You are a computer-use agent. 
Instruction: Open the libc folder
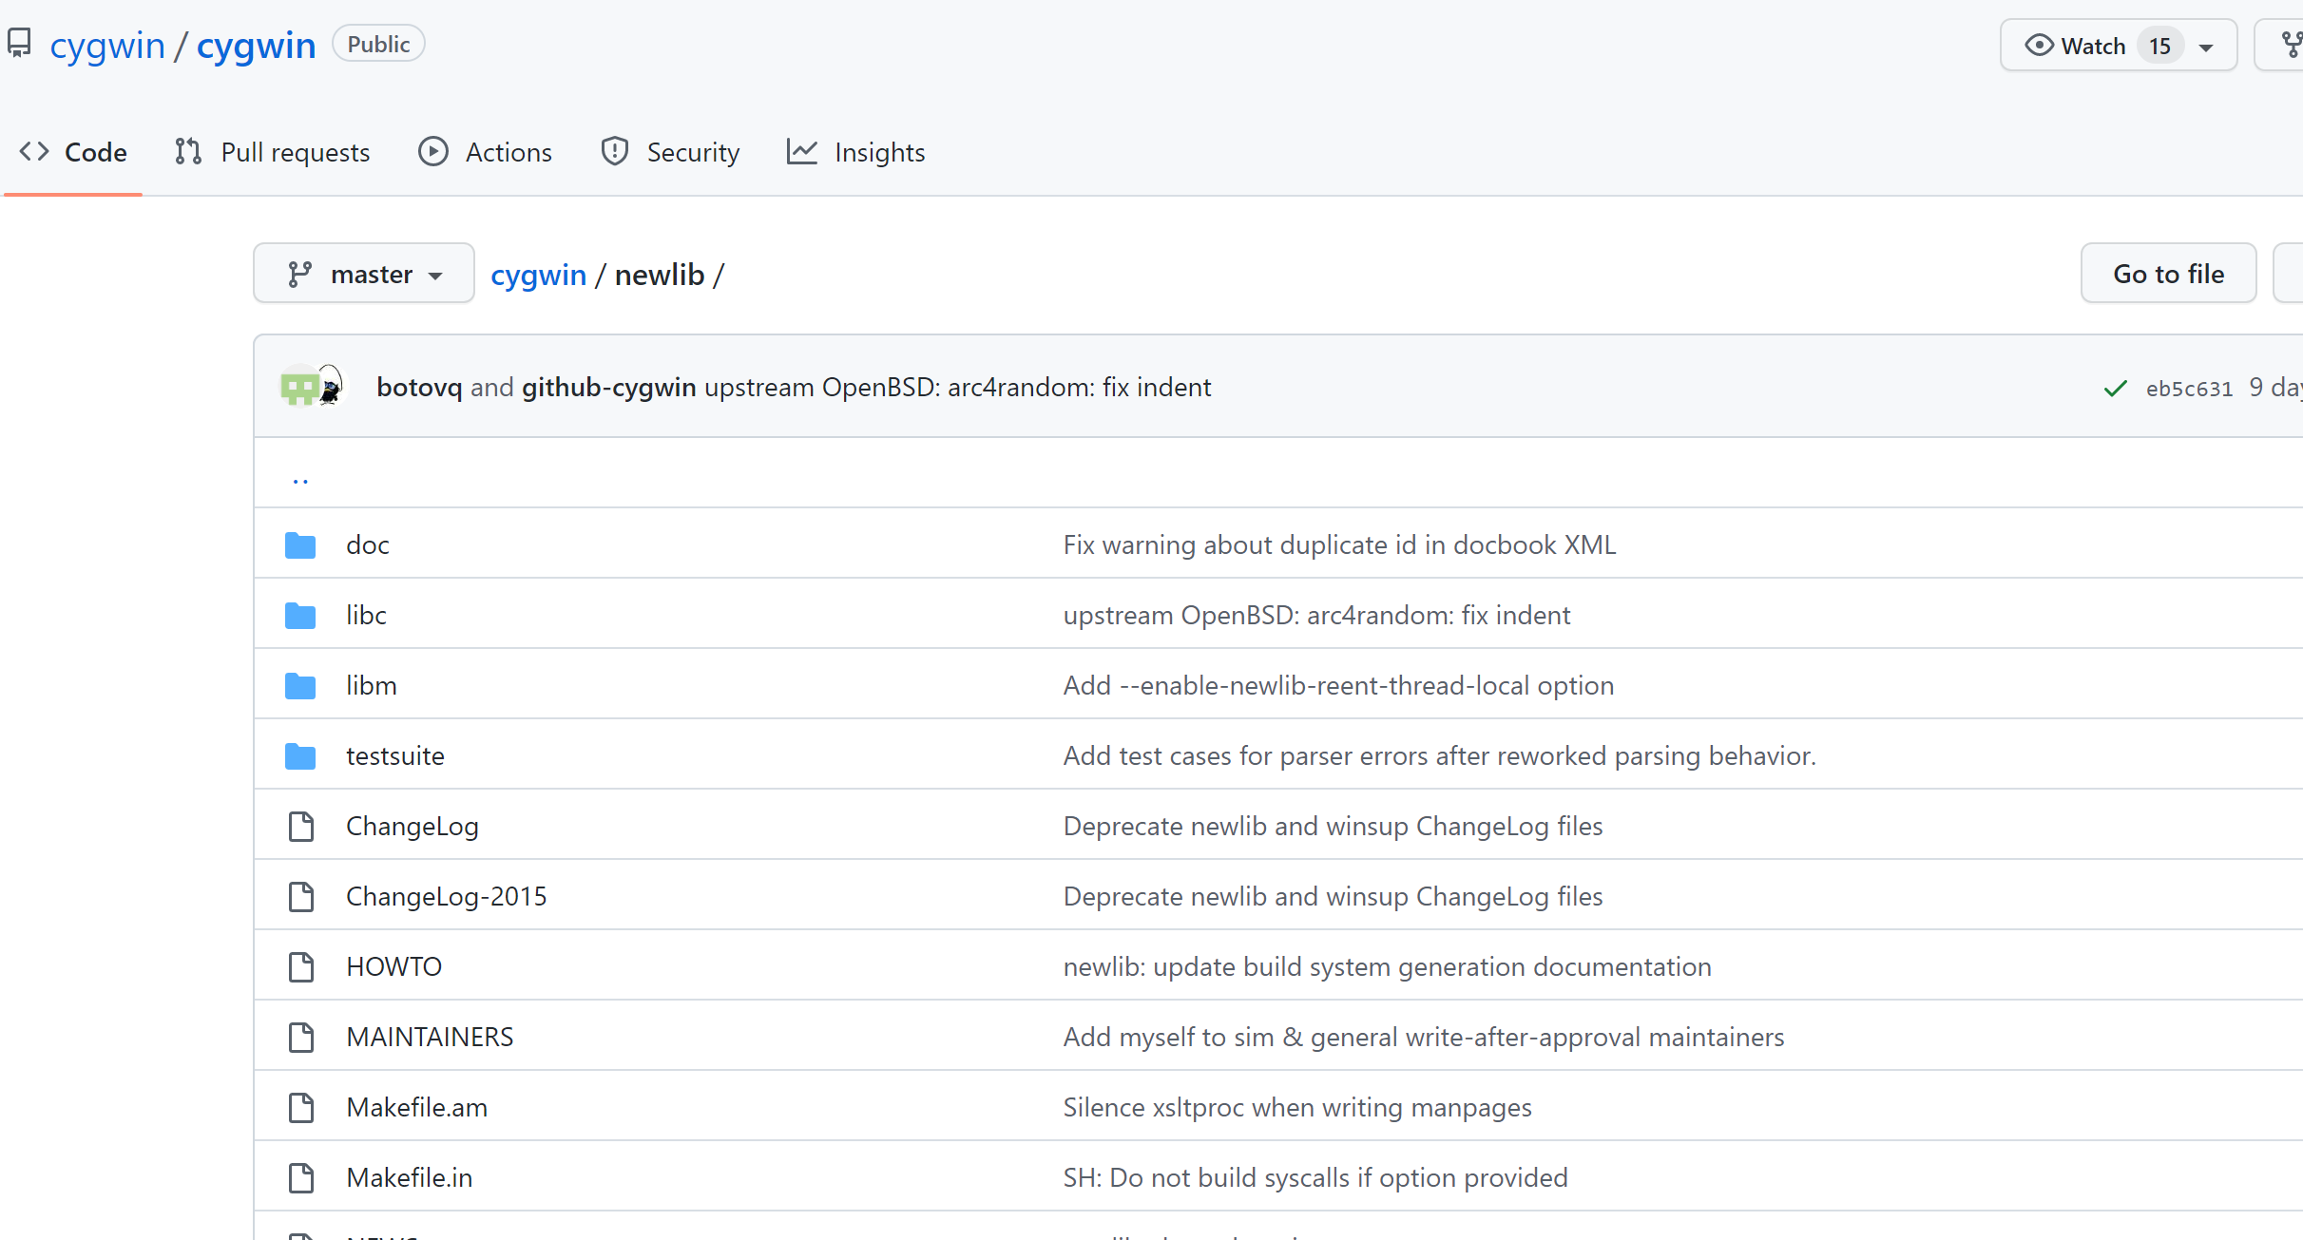point(366,615)
